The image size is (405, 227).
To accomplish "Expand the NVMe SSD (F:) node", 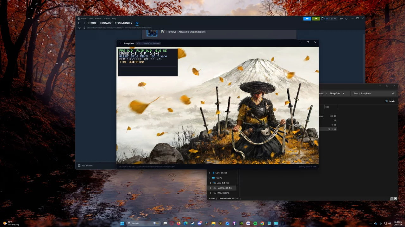I will pos(211,193).
